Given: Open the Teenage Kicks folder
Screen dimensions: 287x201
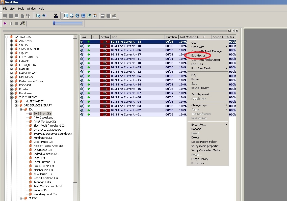Looking at the screenshot, I should [42, 182].
